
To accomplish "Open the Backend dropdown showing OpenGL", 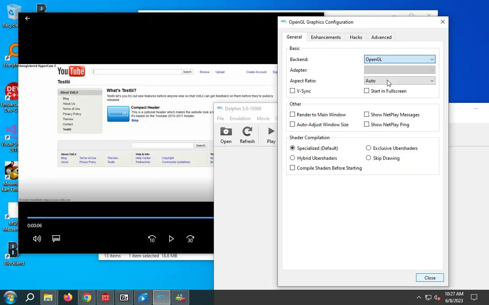I will [x=400, y=59].
